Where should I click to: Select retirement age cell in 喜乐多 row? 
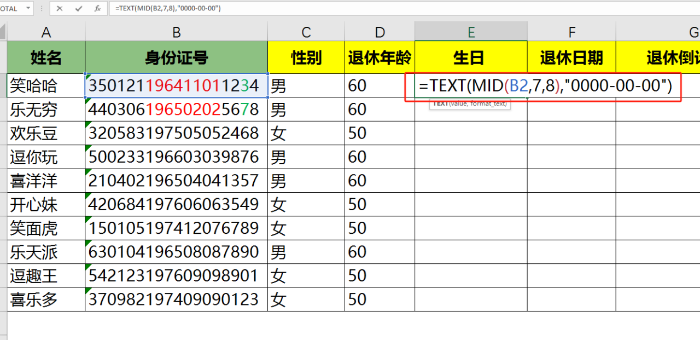(x=380, y=299)
